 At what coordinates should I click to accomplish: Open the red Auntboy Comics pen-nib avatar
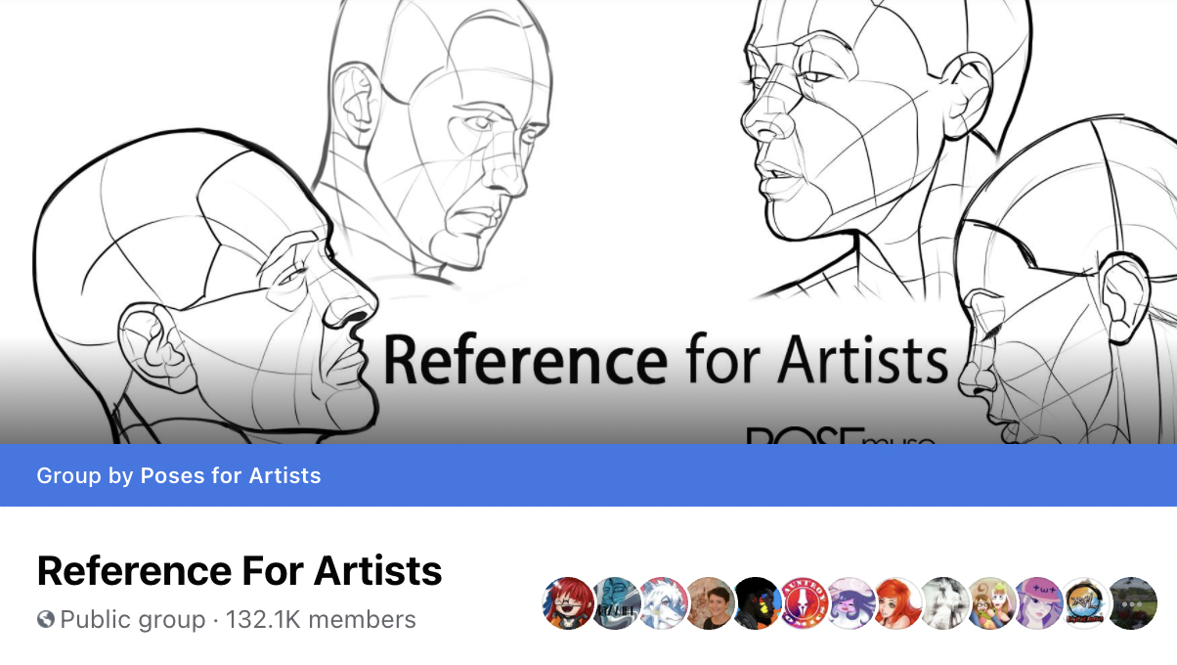click(x=804, y=602)
